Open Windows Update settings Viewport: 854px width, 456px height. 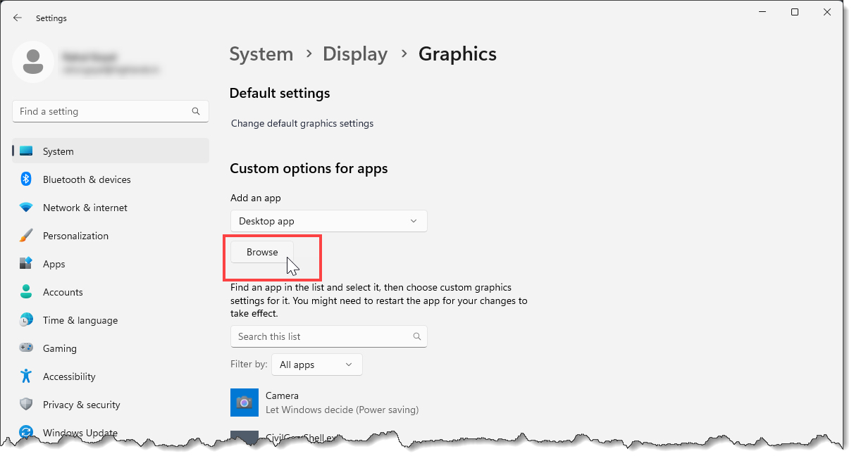point(80,432)
